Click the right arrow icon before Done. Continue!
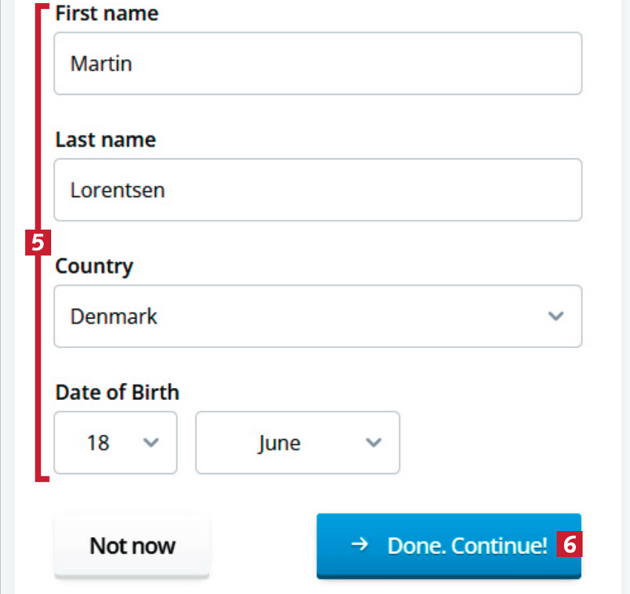This screenshot has height=594, width=630. [359, 545]
